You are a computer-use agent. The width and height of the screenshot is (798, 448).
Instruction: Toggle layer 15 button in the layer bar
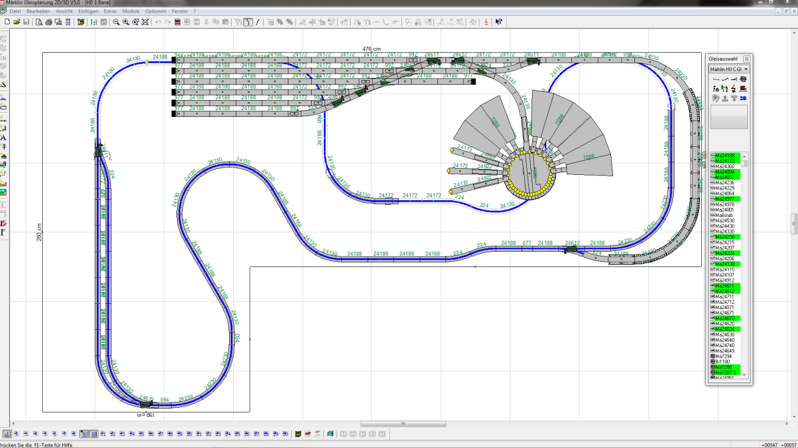(142, 434)
